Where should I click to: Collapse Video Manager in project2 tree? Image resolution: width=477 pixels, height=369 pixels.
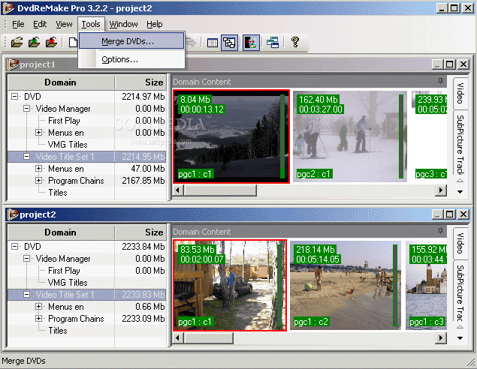[x=26, y=259]
